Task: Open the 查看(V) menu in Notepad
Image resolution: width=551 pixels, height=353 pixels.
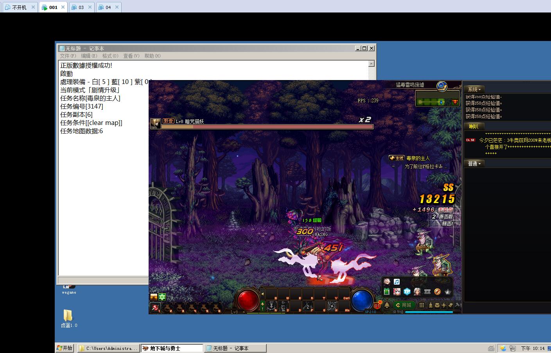Action: click(x=131, y=56)
